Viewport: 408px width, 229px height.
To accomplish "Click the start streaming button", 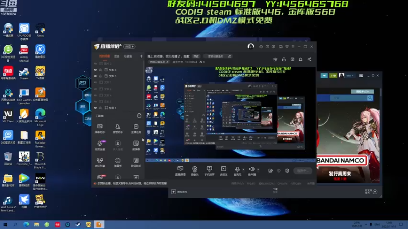I will [x=302, y=170].
